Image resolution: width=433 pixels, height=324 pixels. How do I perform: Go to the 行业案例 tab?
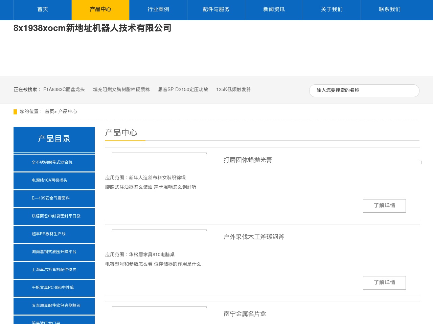158,9
